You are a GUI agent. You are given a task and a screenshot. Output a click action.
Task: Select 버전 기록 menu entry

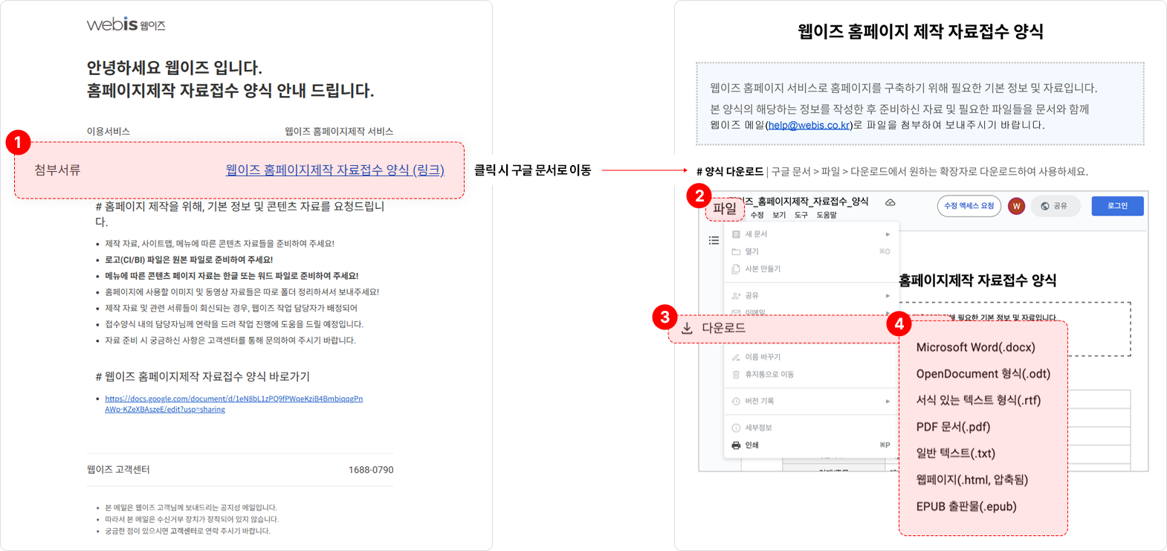pyautogui.click(x=811, y=401)
